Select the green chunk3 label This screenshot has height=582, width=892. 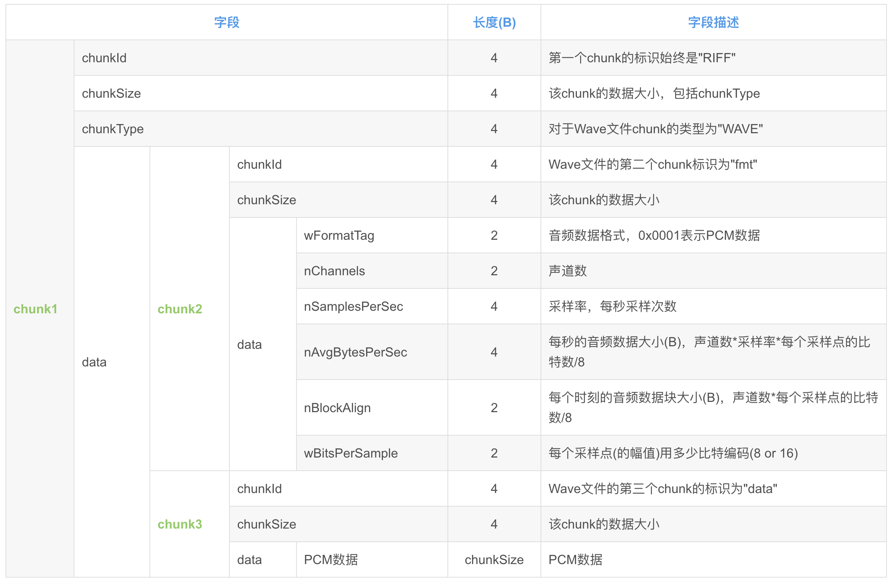(180, 524)
